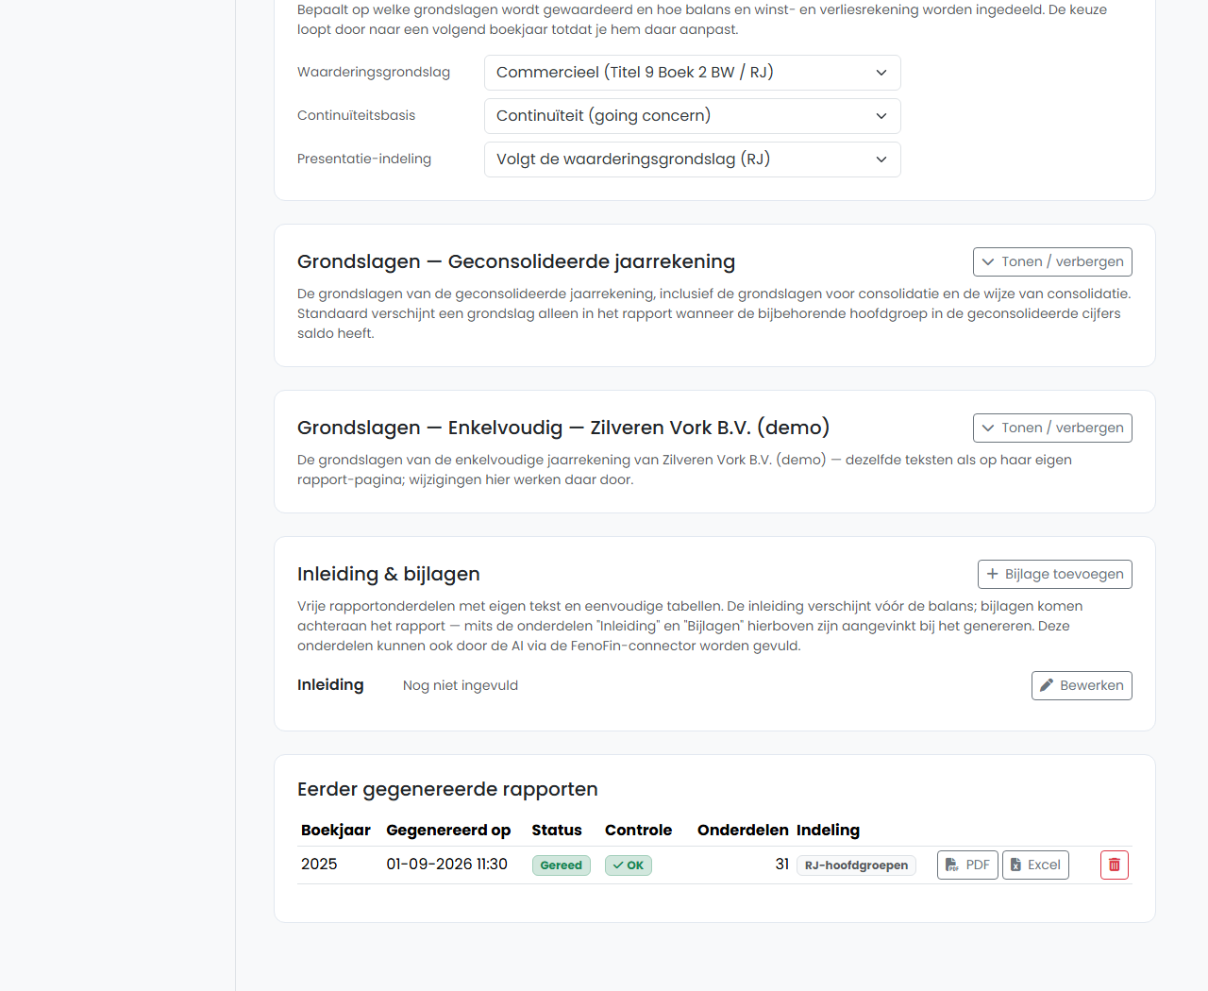Click the Onderdelen column header
This screenshot has height=991, width=1208.
[x=743, y=831]
